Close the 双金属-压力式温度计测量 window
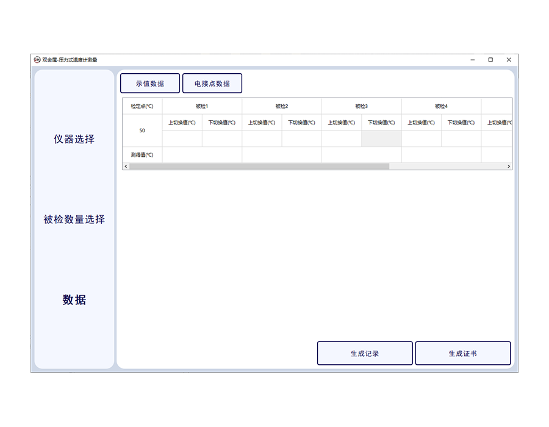 pyautogui.click(x=509, y=60)
